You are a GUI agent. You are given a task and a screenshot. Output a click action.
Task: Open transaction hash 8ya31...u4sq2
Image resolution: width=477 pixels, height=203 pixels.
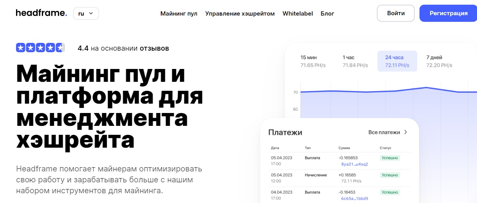tap(355, 164)
